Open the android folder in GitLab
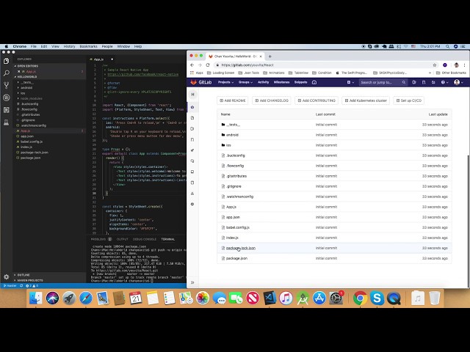The height and width of the screenshot is (352, 470). [x=232, y=135]
